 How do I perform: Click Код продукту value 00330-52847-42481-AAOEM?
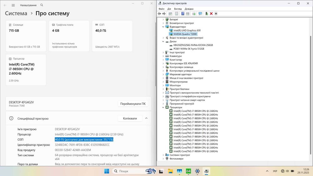tap(73, 150)
